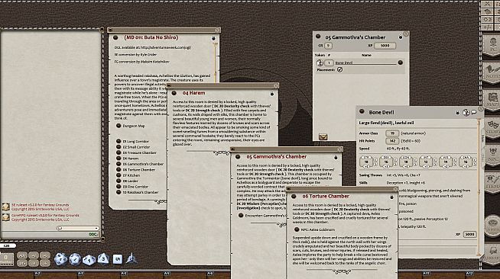The image size is (500, 279).
Task: Toggle lock on Bone Devil NPC sheet
Action: (458, 113)
